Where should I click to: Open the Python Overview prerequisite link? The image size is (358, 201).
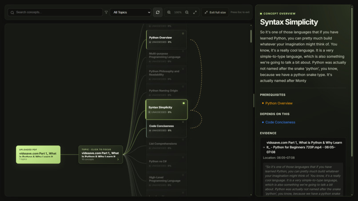click(279, 103)
